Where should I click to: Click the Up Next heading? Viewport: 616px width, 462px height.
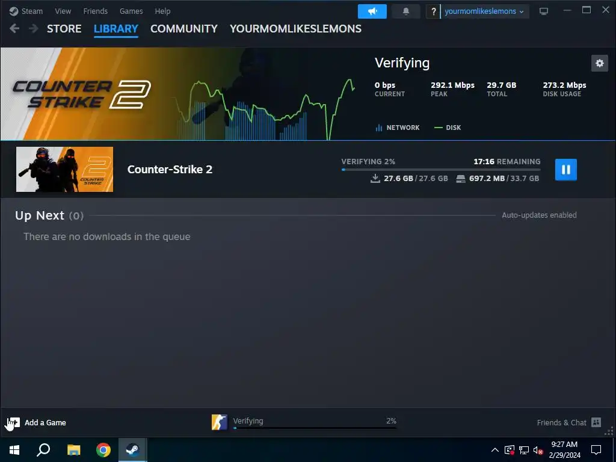[49, 215]
